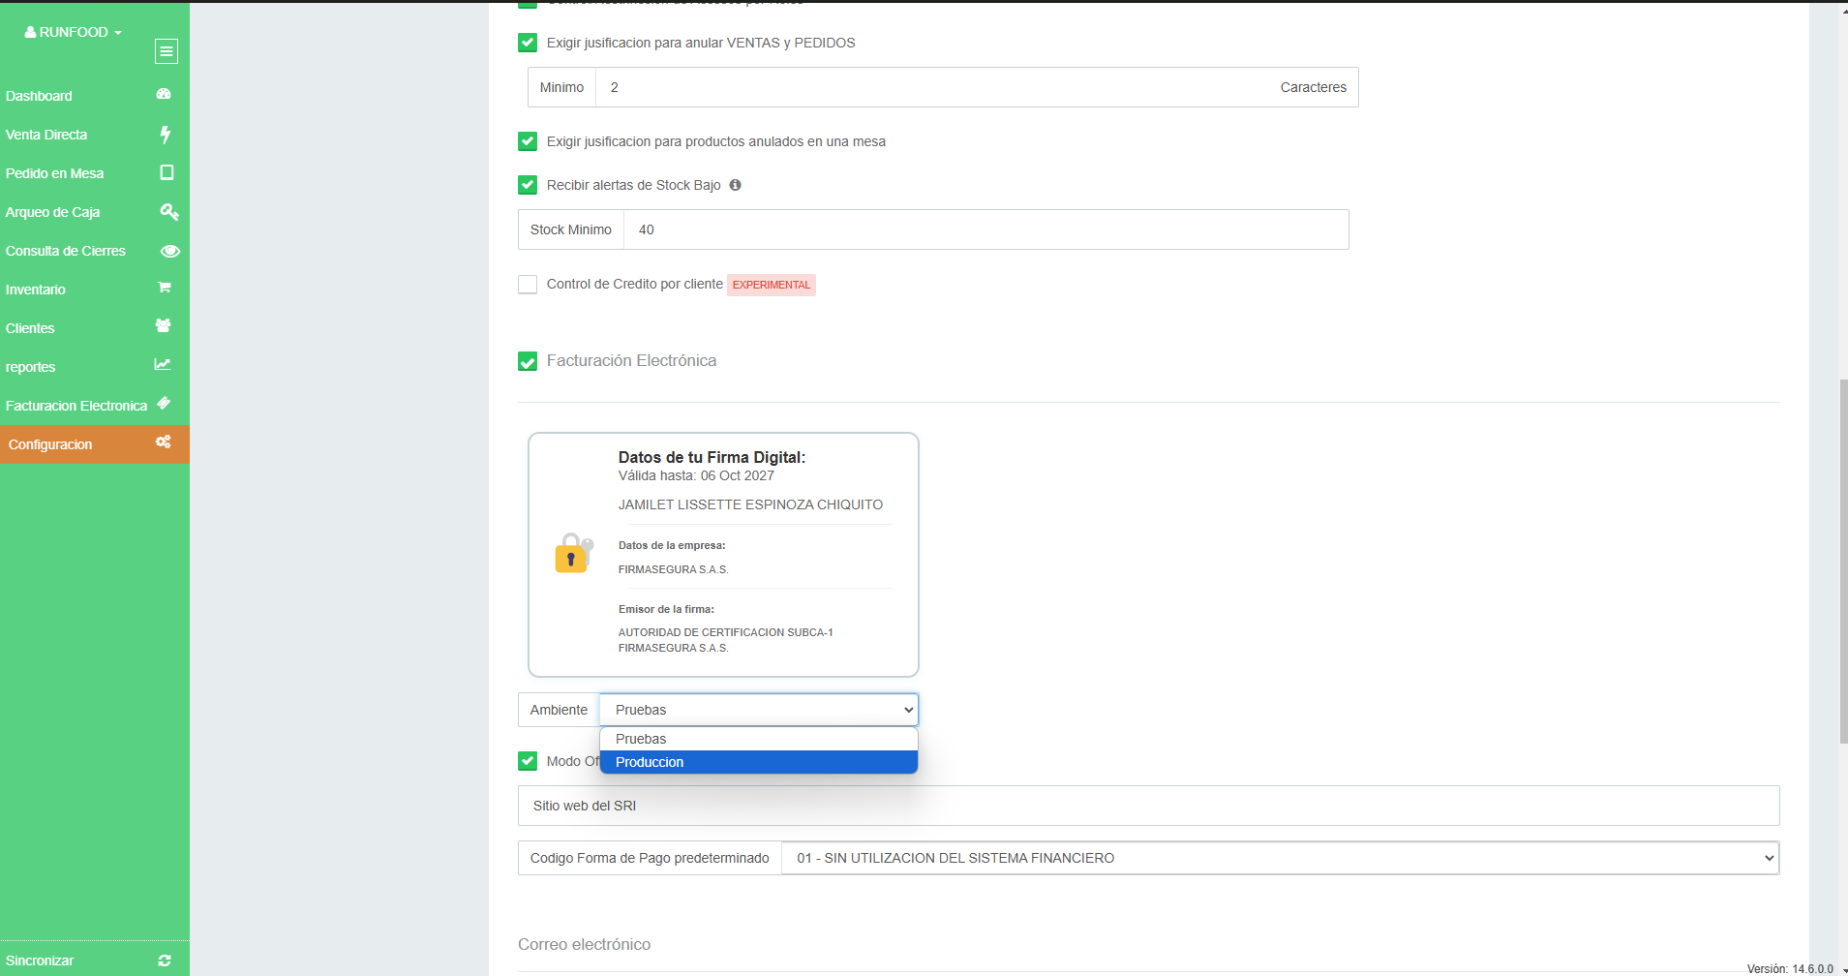Click the padlock icon in Firma Digital card
Image resolution: width=1848 pixels, height=976 pixels.
(573, 553)
